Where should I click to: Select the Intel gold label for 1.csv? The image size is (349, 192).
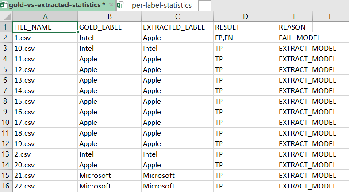[x=110, y=38]
